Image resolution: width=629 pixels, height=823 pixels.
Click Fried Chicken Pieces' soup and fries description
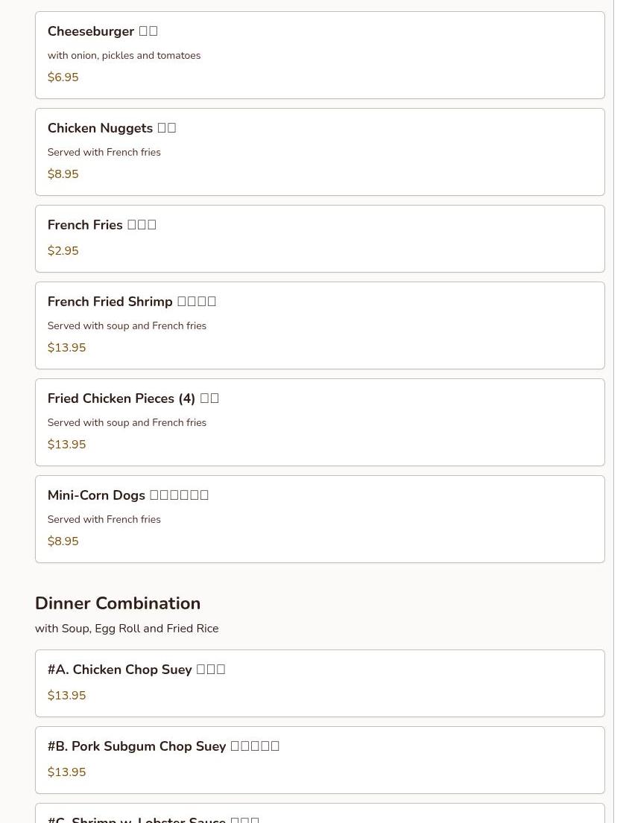click(x=127, y=423)
